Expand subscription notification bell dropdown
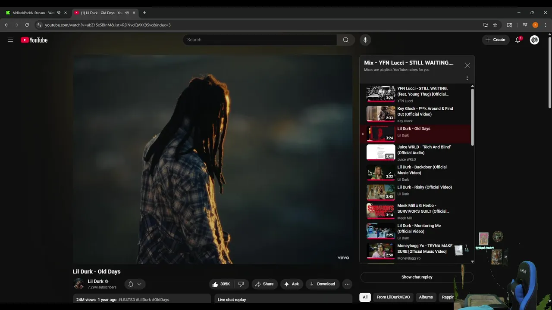 pyautogui.click(x=135, y=284)
